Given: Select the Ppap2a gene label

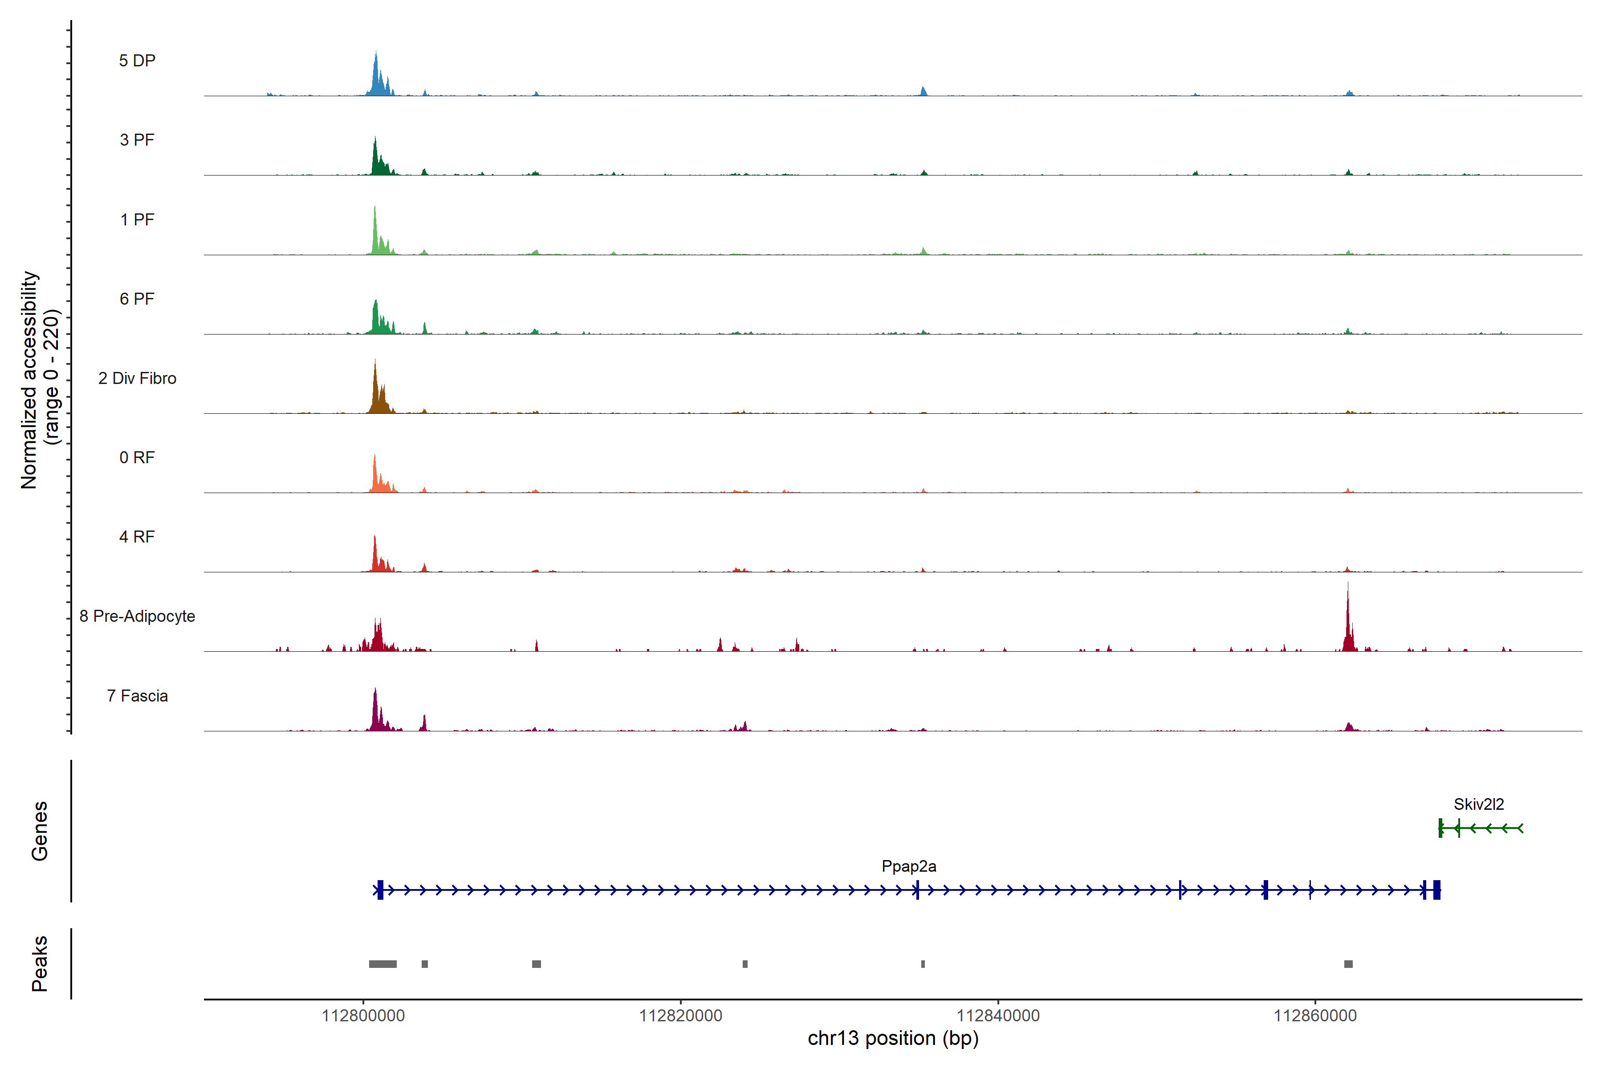Looking at the screenshot, I should click(908, 866).
